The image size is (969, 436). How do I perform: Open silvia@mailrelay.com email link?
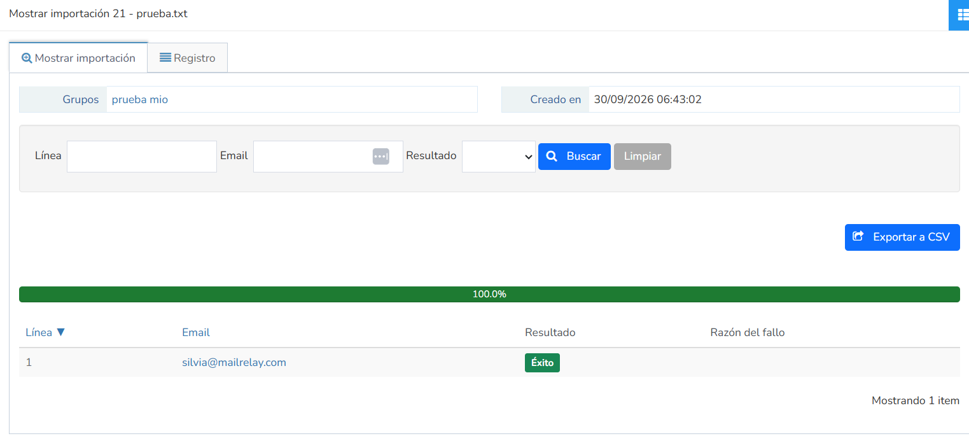234,362
